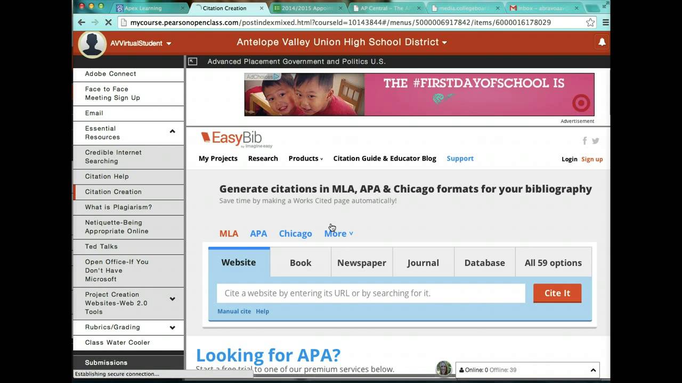Close the media.collegeboard tab
The height and width of the screenshot is (383, 682).
coord(498,8)
